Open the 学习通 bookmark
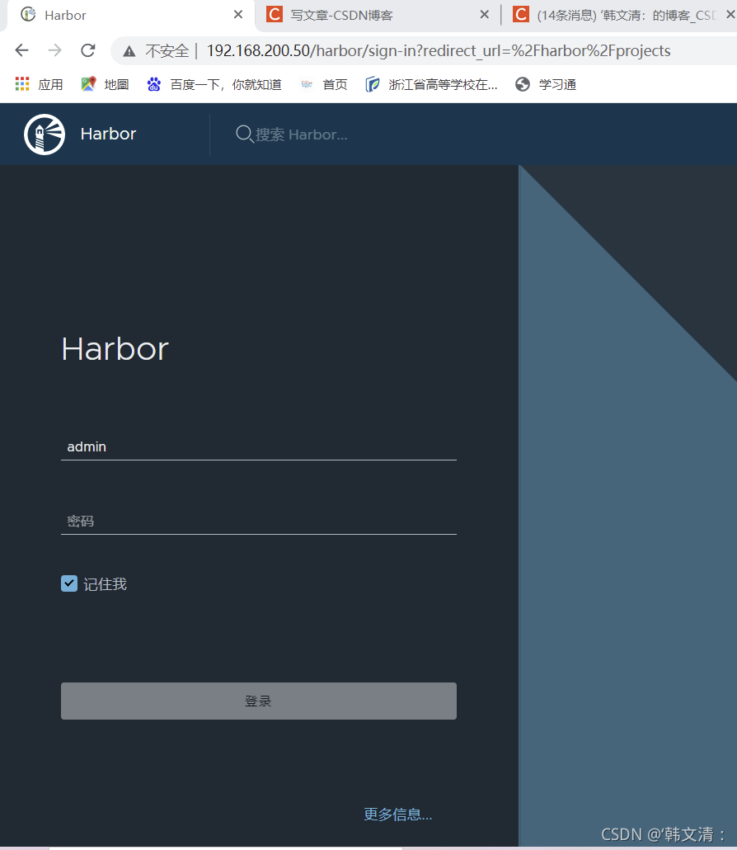 [546, 84]
